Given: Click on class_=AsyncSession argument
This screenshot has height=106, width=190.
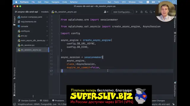Looking at the screenshot, I should click(x=81, y=64).
